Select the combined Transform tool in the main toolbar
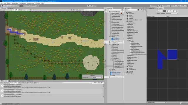The width and height of the screenshot is (188, 105). tap(18, 6)
